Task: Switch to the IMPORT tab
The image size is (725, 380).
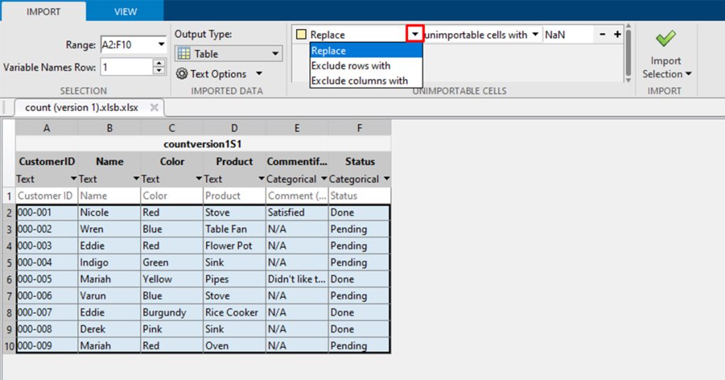Action: pyautogui.click(x=43, y=11)
